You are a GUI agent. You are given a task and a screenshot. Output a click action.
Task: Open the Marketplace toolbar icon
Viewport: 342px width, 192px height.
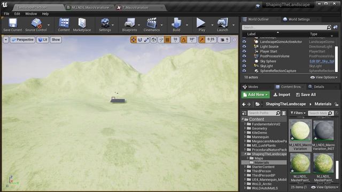pyautogui.click(x=82, y=25)
